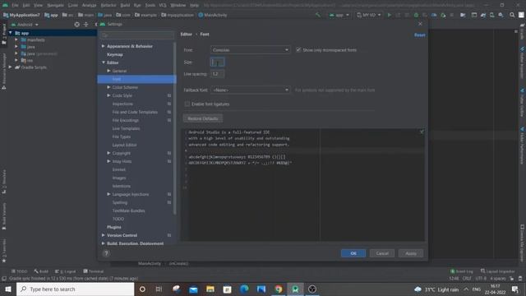Open the Tools menu
Screen dimensions: 526x296
click(150, 5)
